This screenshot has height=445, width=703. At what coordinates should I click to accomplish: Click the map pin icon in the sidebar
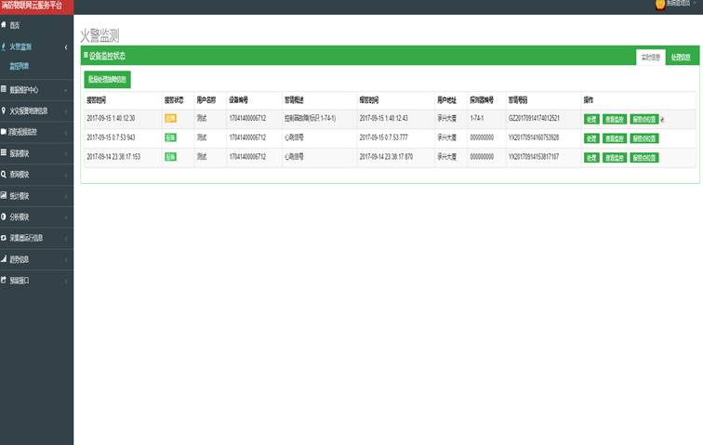tap(4, 111)
